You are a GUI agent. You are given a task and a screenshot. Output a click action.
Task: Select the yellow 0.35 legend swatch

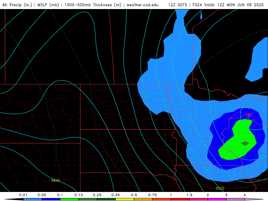[x=125, y=199]
